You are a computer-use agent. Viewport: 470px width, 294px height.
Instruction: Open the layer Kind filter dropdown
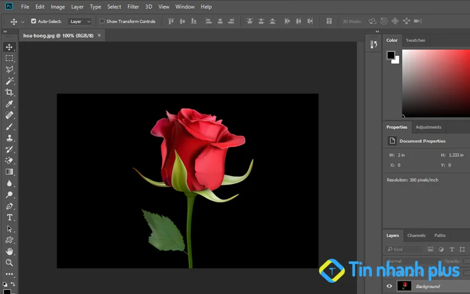(x=404, y=249)
